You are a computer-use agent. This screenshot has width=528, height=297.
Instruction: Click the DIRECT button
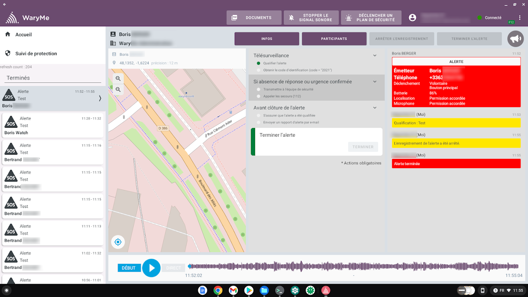174,268
